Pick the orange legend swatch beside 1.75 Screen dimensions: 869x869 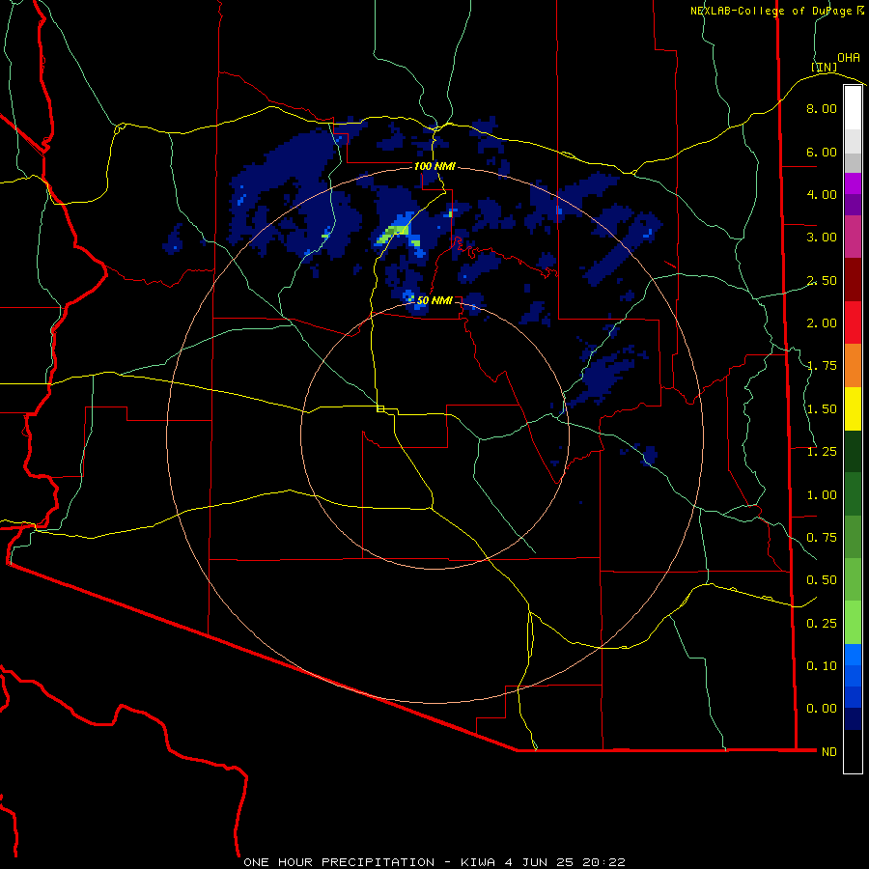pyautogui.click(x=853, y=365)
